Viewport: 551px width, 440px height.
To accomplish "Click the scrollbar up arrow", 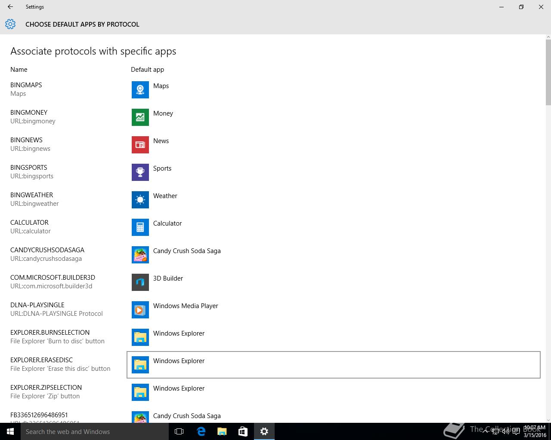I will tap(548, 37).
